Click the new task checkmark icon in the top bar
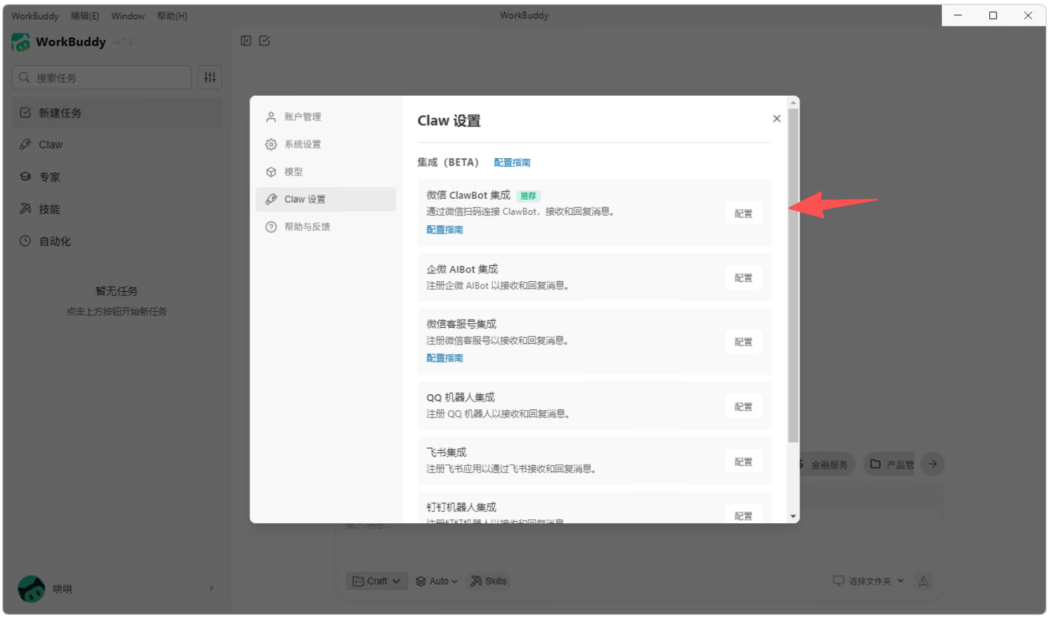1051x621 pixels. point(265,41)
